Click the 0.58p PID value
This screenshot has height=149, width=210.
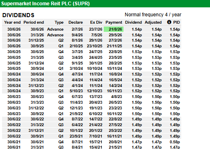(175, 142)
